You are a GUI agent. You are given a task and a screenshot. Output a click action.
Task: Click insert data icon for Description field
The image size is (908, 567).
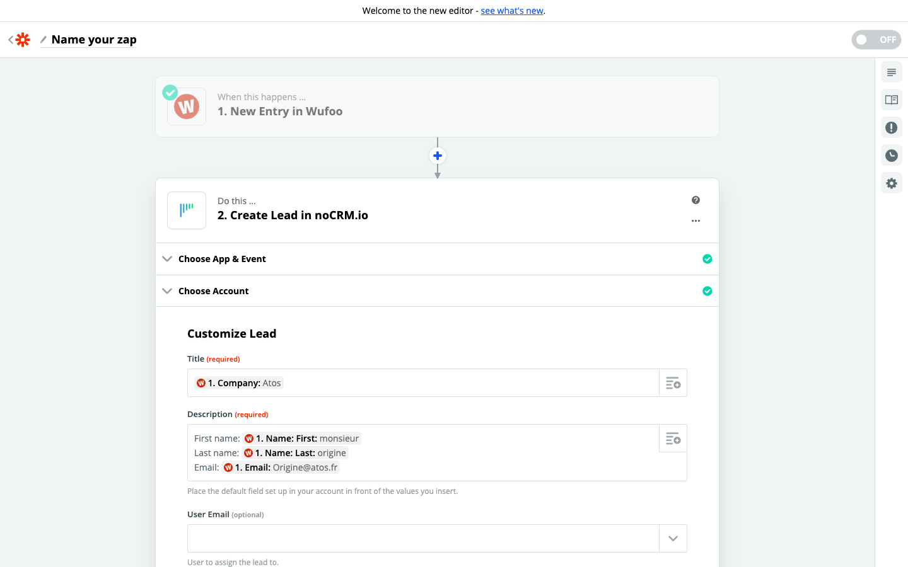coord(673,438)
